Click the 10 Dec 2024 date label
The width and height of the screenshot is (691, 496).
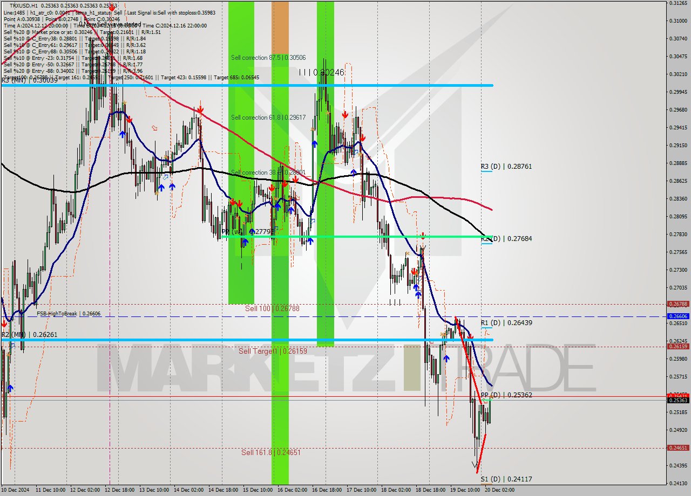(x=15, y=490)
